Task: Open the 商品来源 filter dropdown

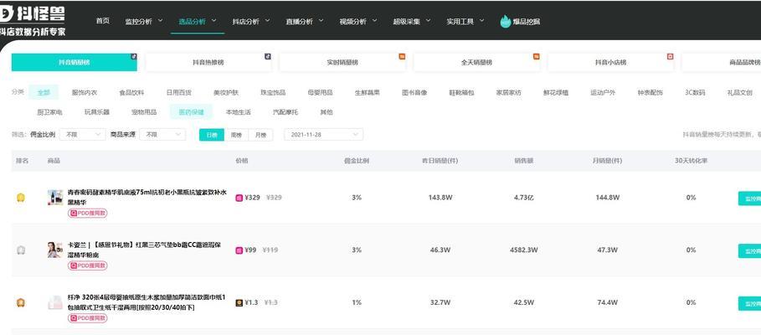Action: click(162, 135)
